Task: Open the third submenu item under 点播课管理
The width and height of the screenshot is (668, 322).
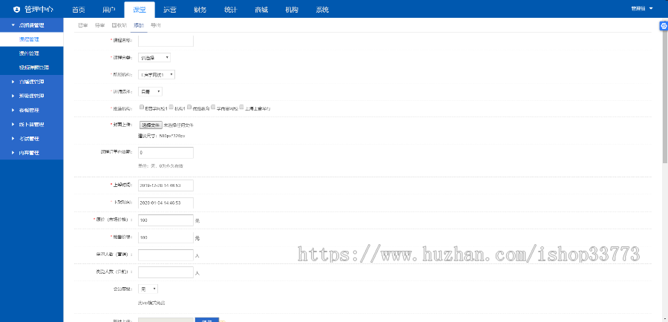Action: coord(31,68)
